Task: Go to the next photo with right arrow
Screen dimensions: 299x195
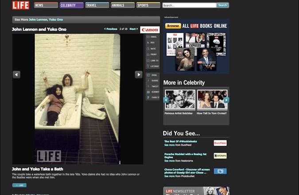Action: (x=139, y=75)
